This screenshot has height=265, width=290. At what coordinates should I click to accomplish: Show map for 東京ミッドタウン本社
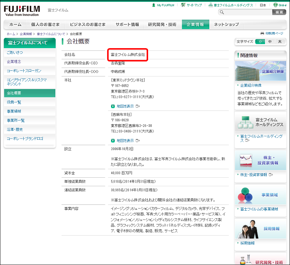[x=125, y=106]
